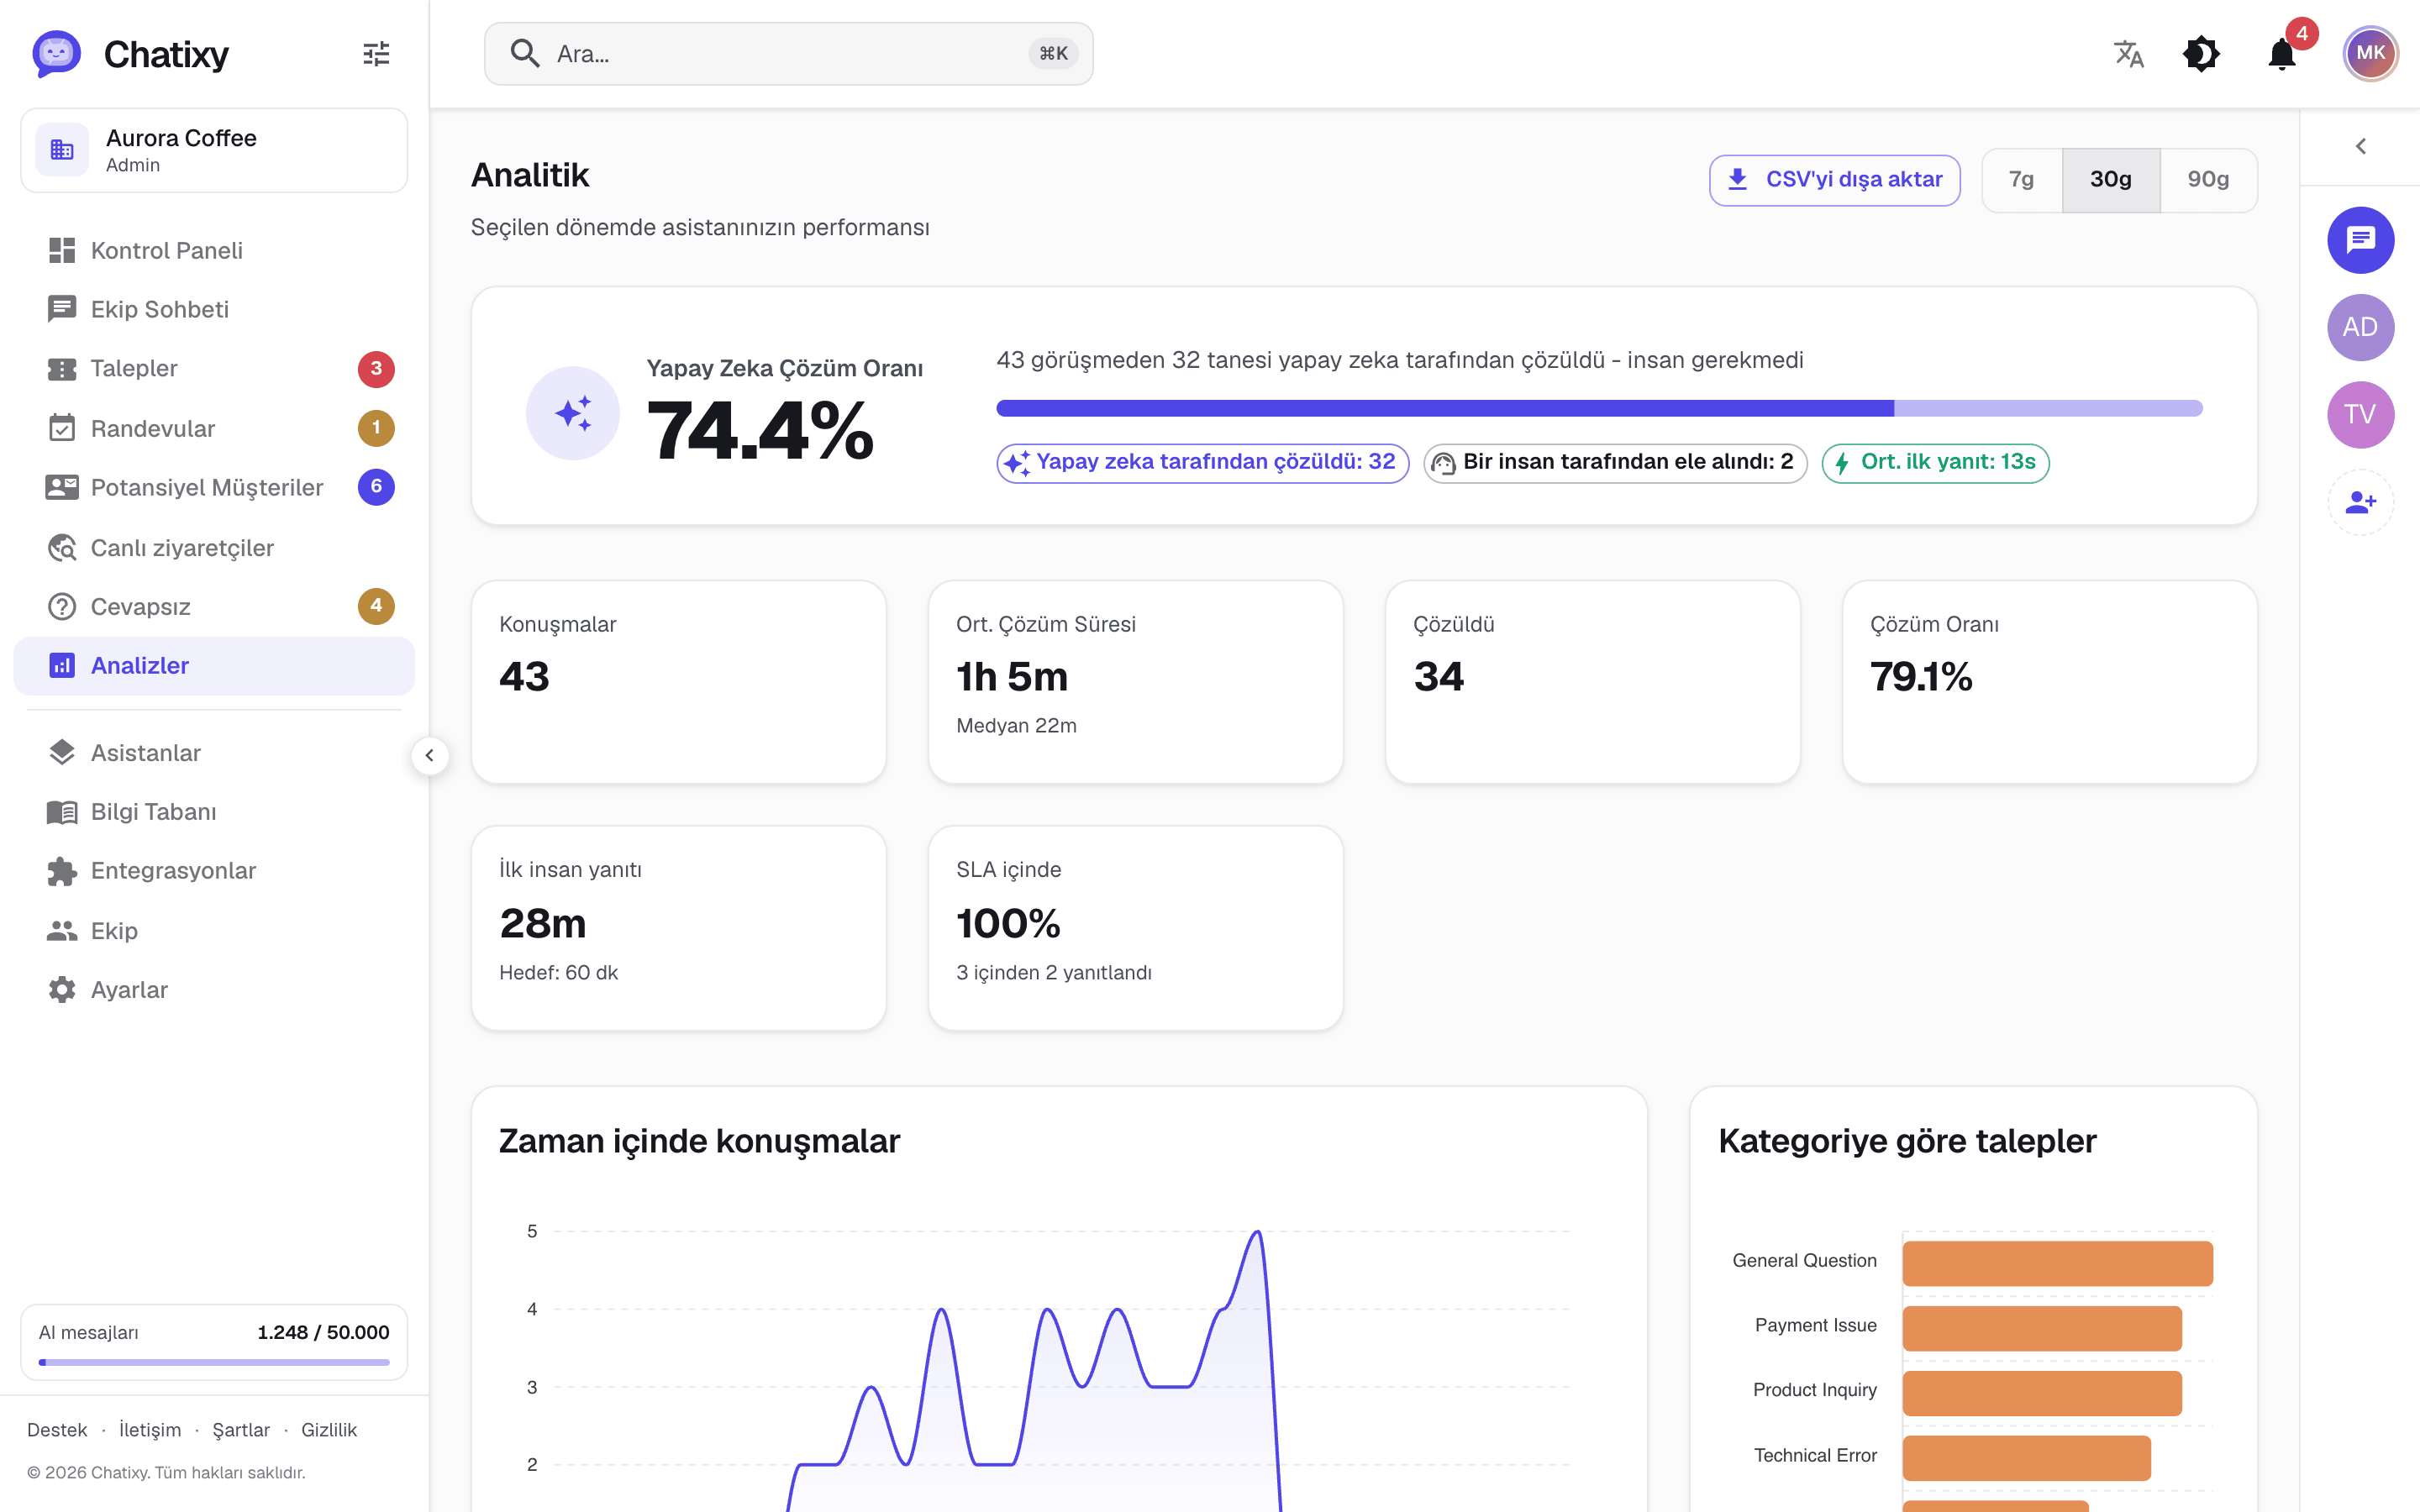The height and width of the screenshot is (1512, 2420).
Task: Open the İletişim footer link
Action: point(150,1430)
